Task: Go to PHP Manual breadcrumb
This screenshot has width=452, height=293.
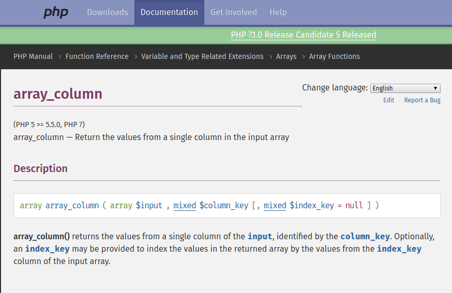Action: point(33,56)
